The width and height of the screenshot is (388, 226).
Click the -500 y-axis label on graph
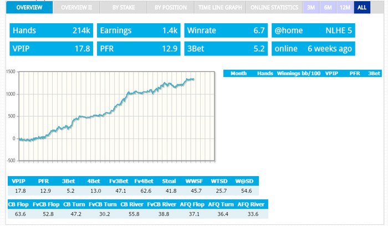point(11,161)
